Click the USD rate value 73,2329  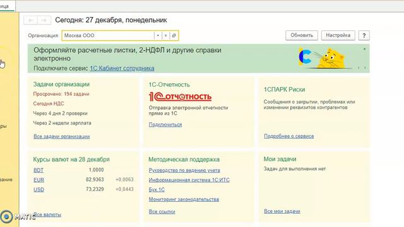point(95,189)
